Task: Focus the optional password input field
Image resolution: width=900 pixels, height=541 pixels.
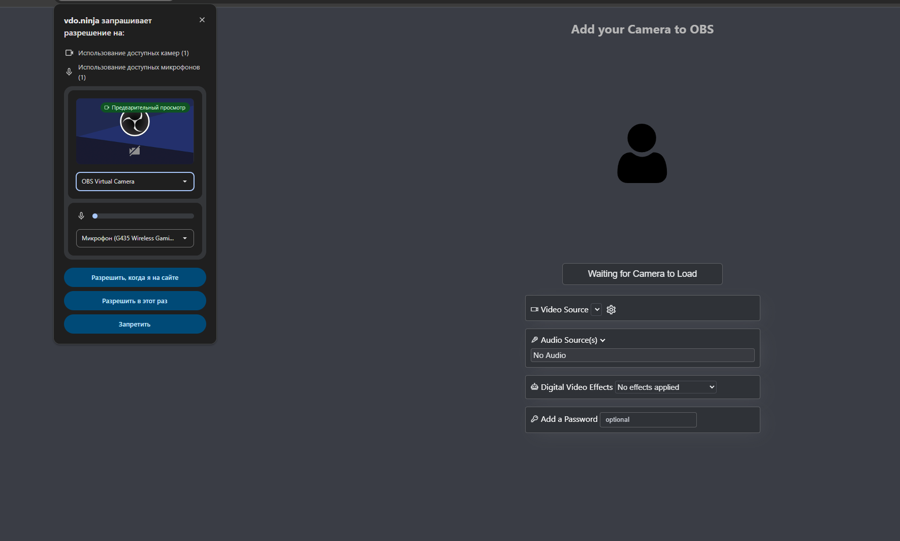Action: [648, 420]
